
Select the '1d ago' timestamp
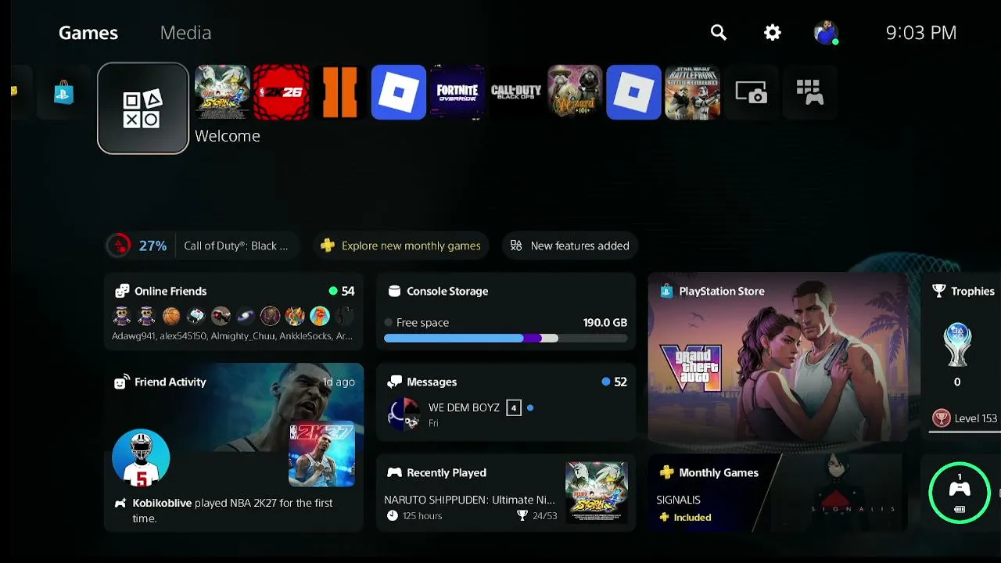click(x=339, y=382)
